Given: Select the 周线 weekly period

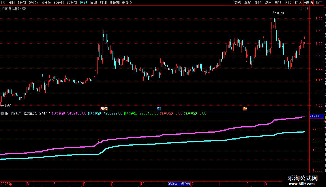Looking at the screenshot, I should pyautogui.click(x=93, y=3).
